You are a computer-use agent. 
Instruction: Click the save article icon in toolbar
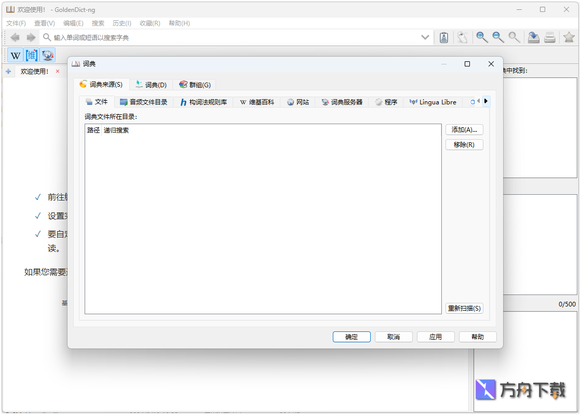tap(533, 37)
